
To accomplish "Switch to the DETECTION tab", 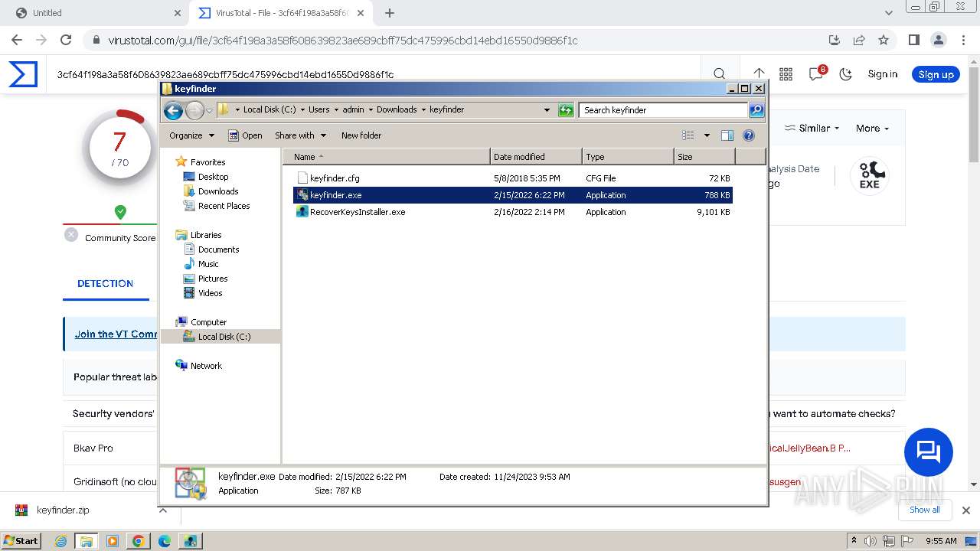I will 106,283.
